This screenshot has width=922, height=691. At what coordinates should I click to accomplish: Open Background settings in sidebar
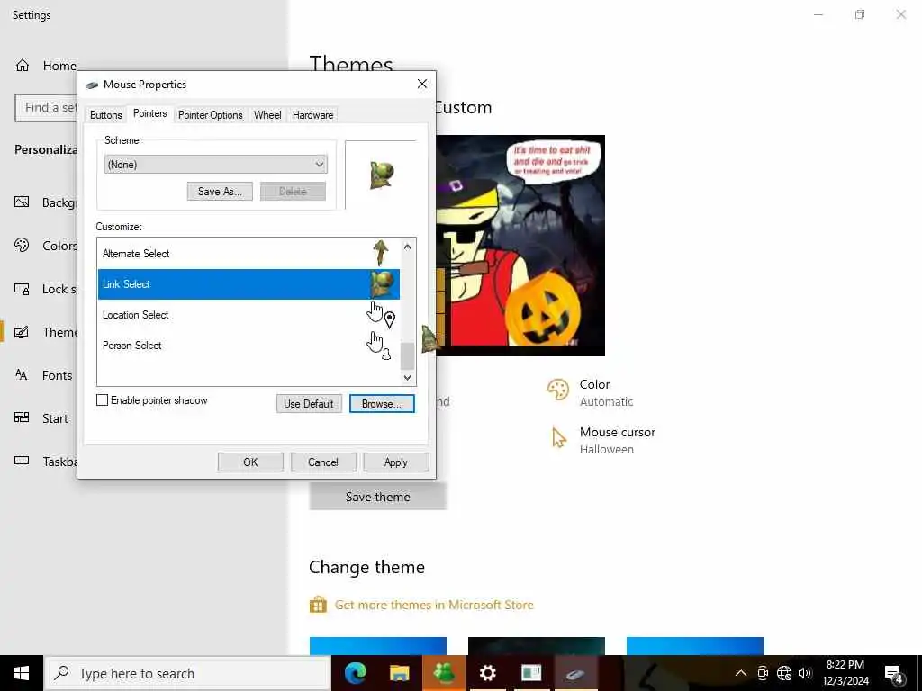tap(46, 202)
